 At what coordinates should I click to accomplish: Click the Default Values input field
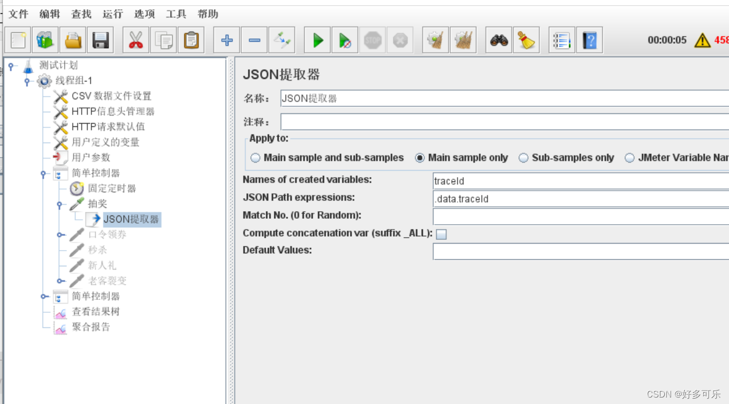click(581, 252)
